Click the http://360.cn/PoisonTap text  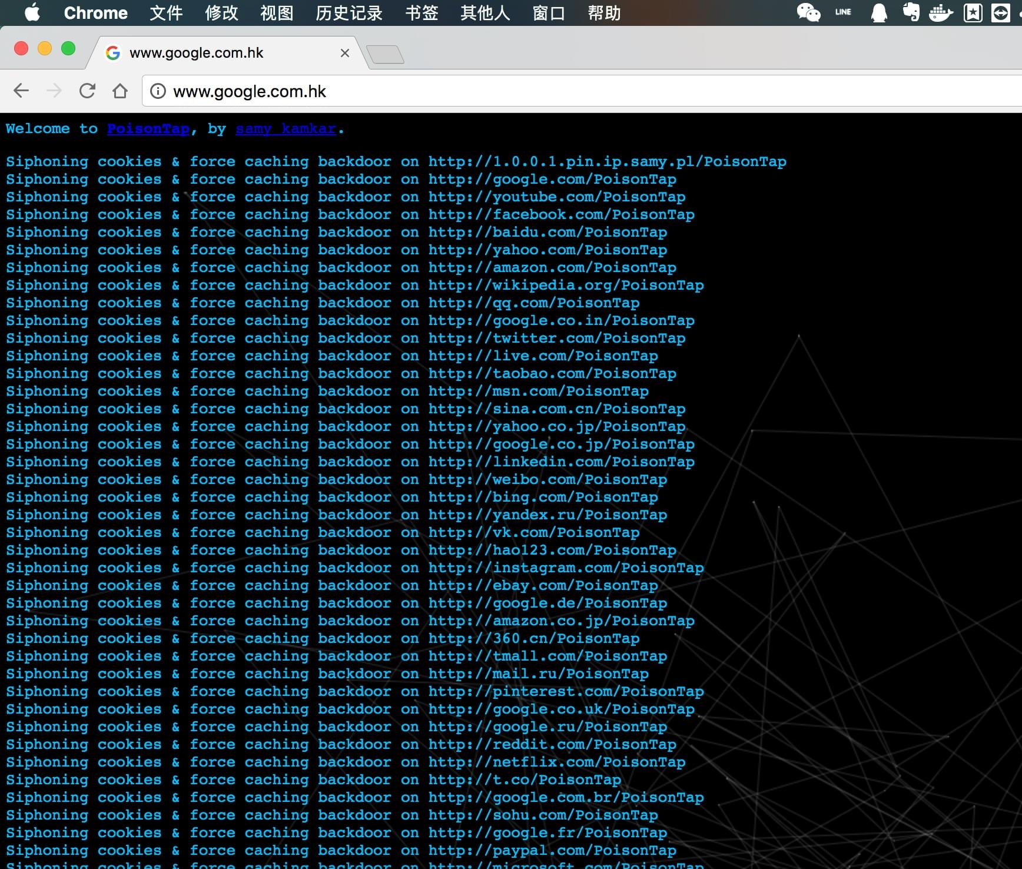[x=534, y=638]
